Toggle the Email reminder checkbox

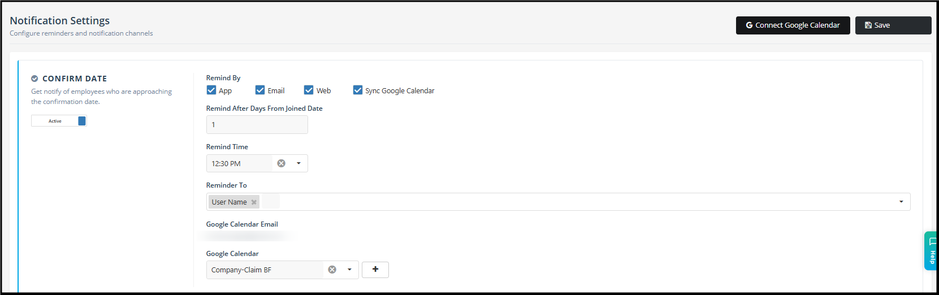[260, 90]
